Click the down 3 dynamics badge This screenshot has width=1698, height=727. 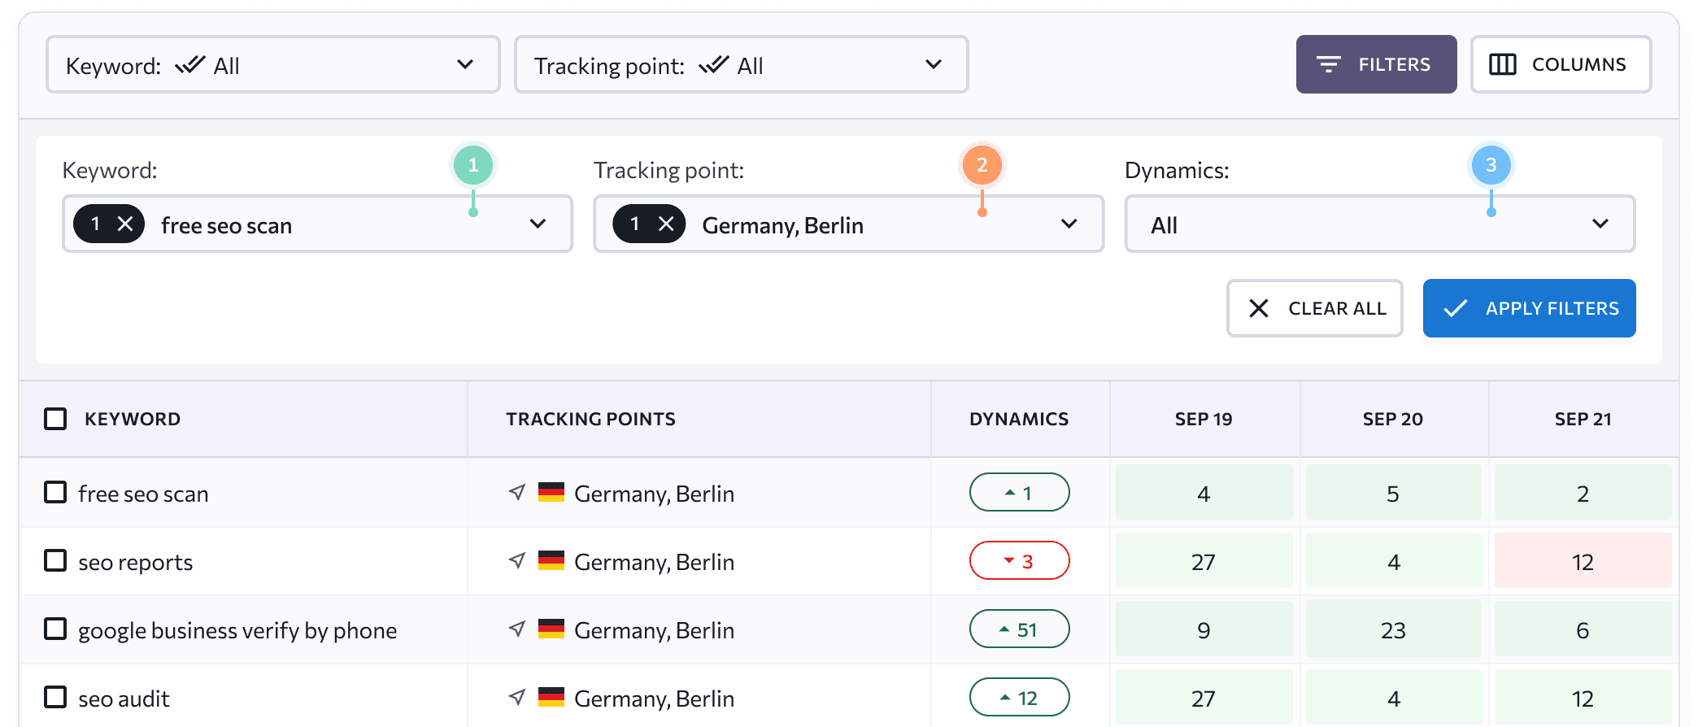point(1019,561)
